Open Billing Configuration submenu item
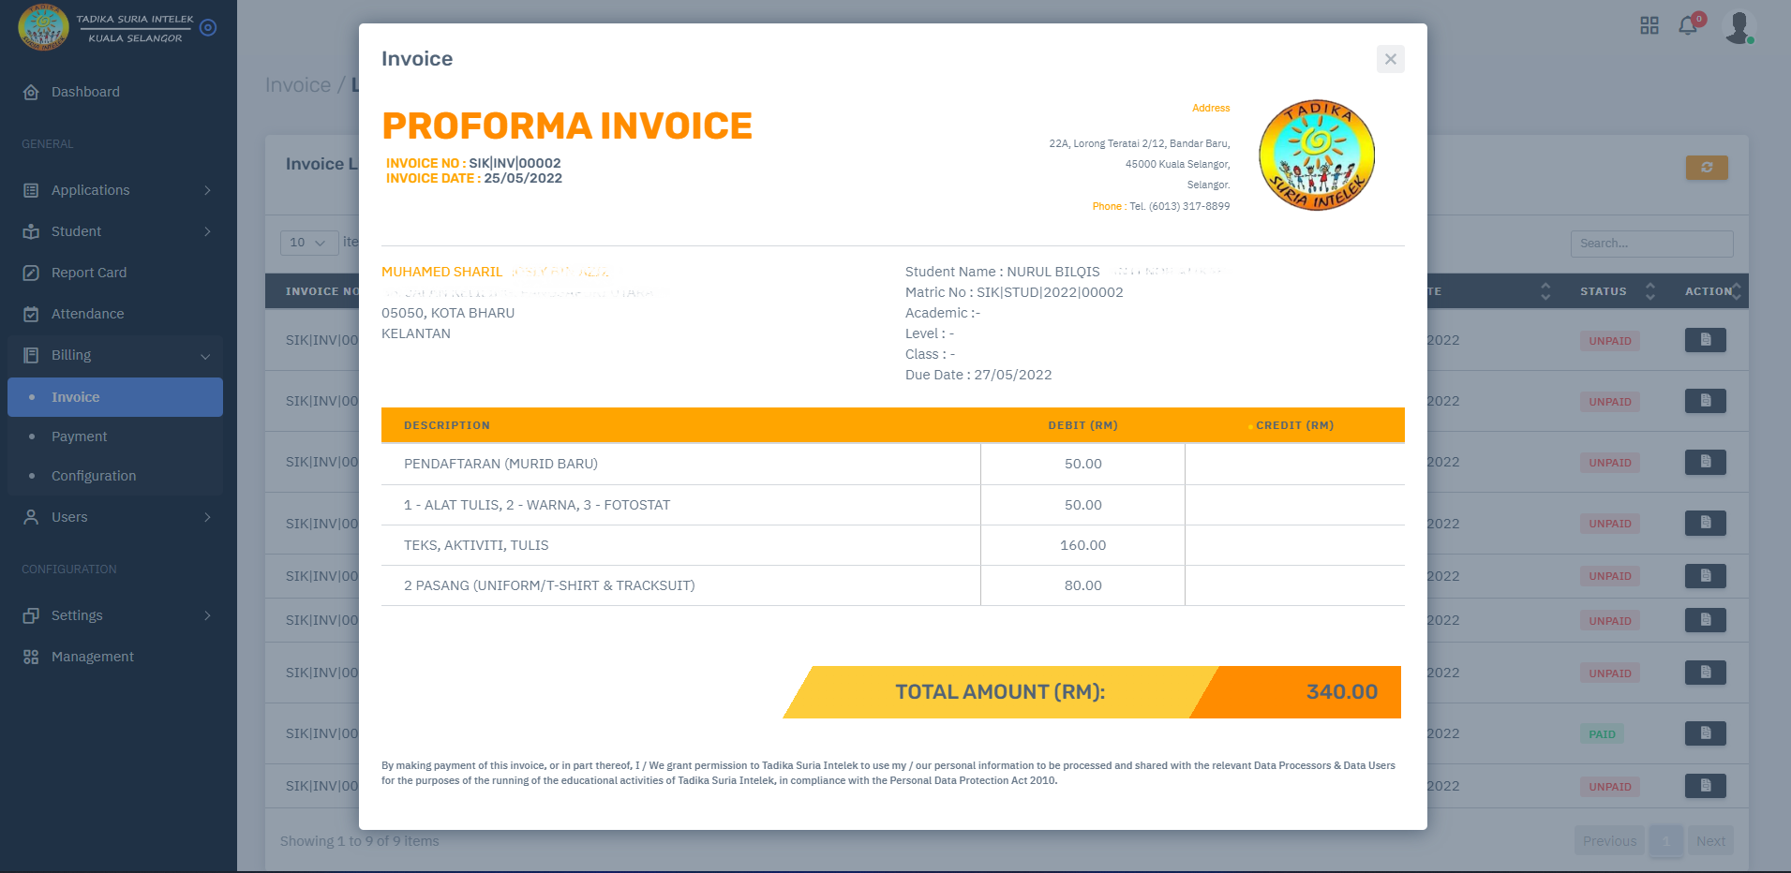This screenshot has height=873, width=1791. [93, 476]
